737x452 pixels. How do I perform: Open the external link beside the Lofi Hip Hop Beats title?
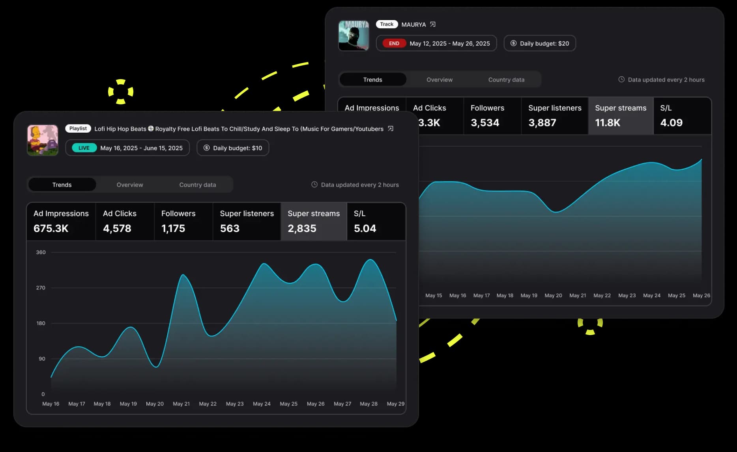pyautogui.click(x=390, y=129)
